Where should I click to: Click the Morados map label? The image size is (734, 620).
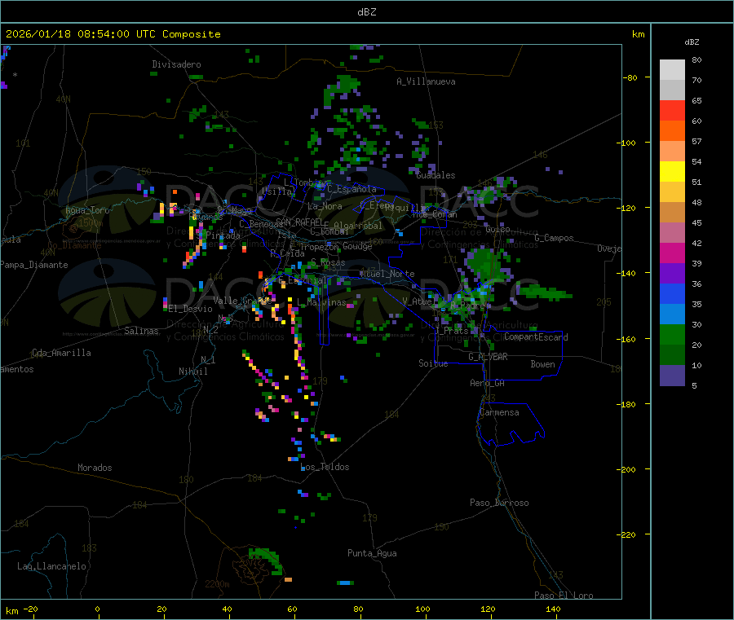click(95, 468)
